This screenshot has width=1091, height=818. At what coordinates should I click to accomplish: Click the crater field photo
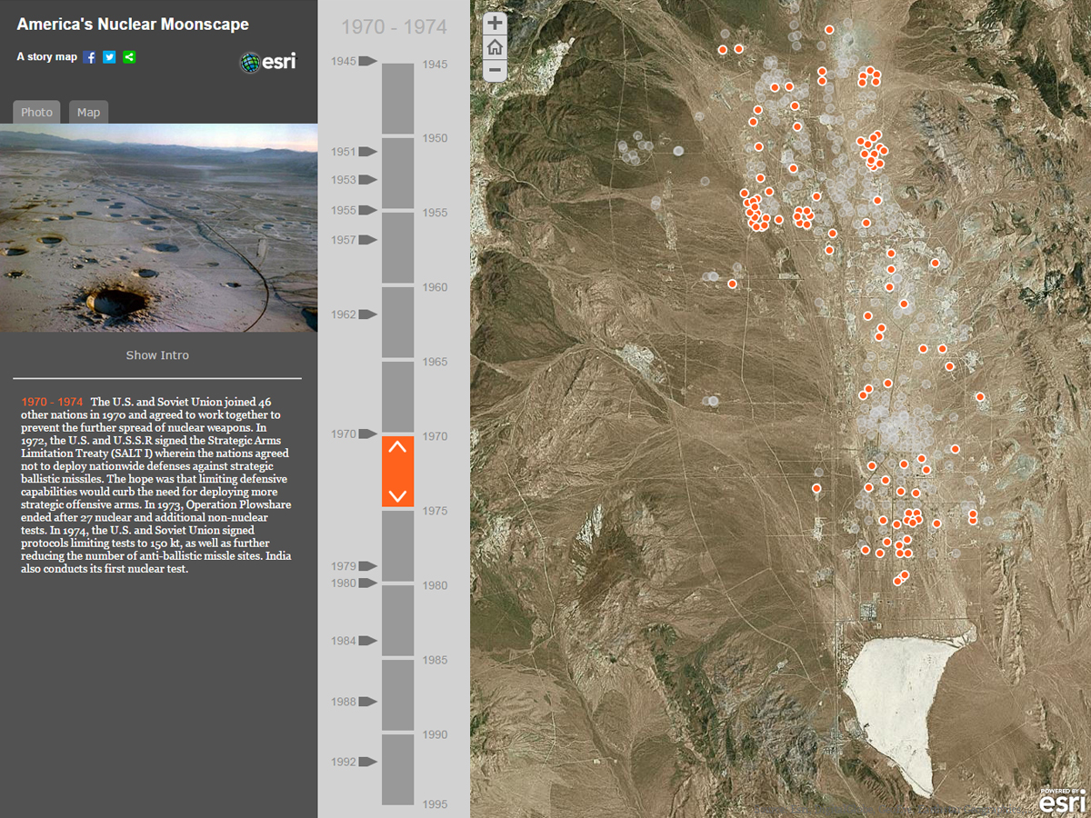pyautogui.click(x=158, y=227)
